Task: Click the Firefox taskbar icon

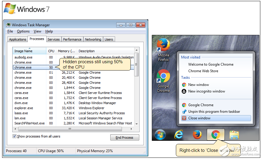Action: [197, 135]
